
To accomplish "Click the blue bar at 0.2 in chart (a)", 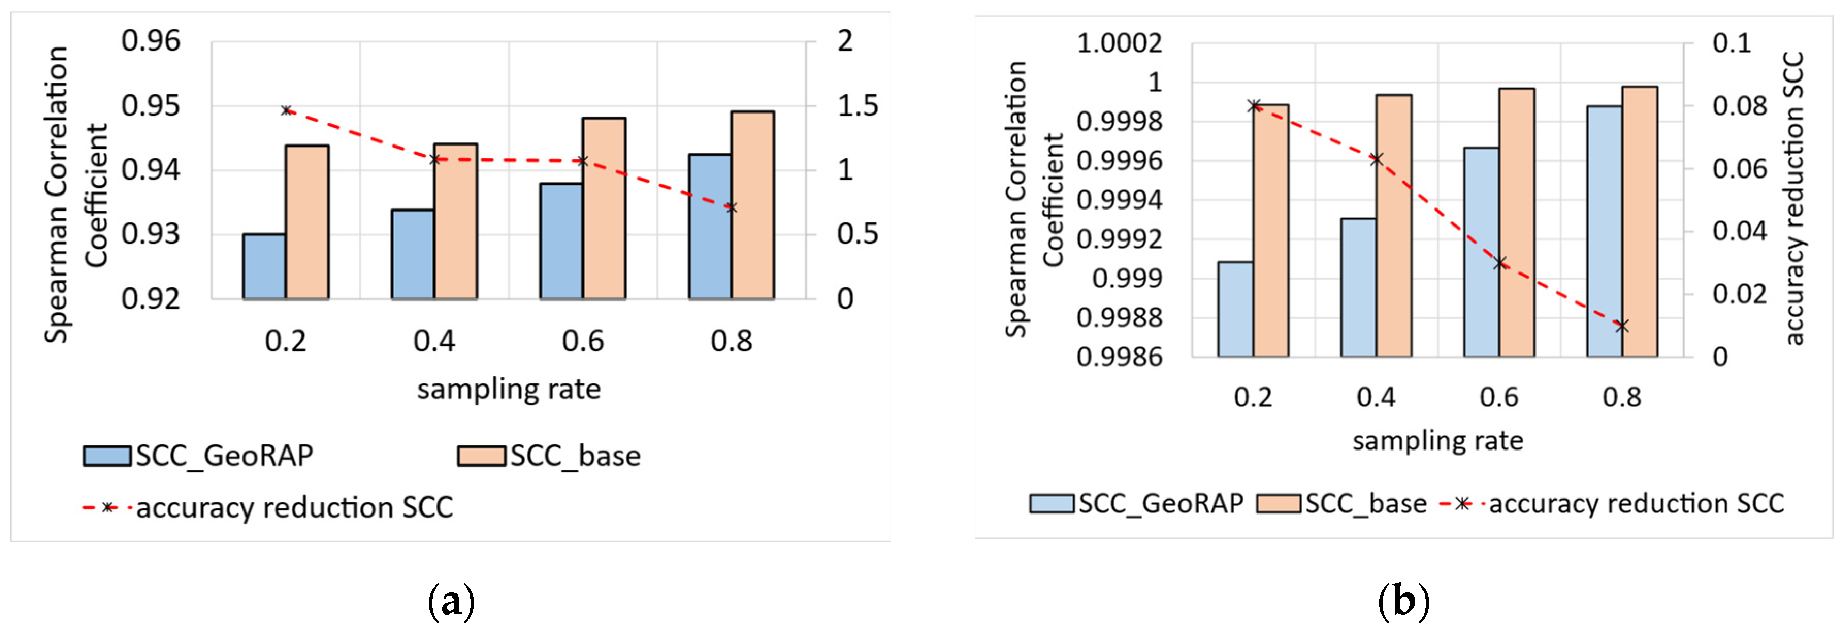I will [x=264, y=266].
